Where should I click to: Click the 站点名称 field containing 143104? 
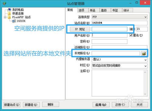[119, 23]
